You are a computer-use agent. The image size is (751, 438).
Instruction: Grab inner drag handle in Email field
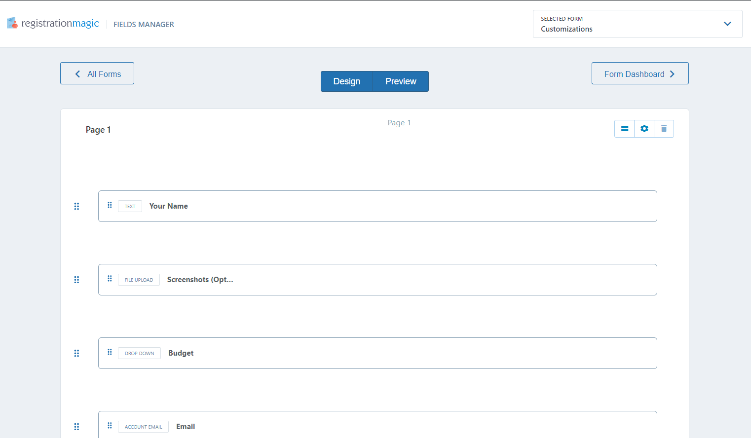110,426
